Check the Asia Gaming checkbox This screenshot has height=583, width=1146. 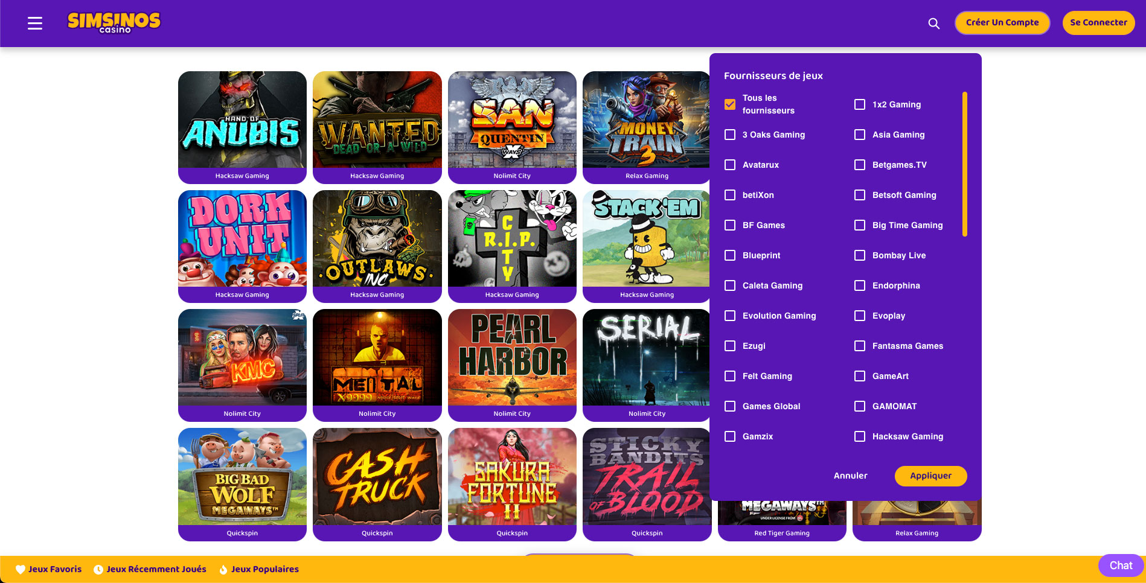pyautogui.click(x=860, y=135)
